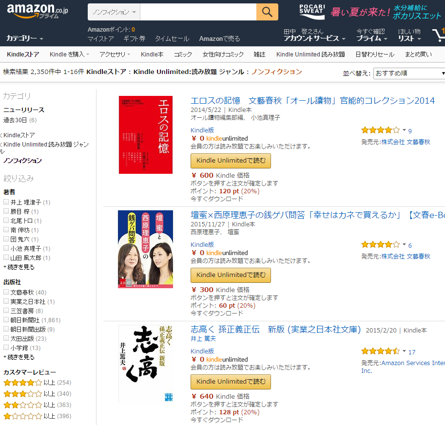Check author 南 伸坊 filter
445x425 pixels.
(x=6, y=230)
